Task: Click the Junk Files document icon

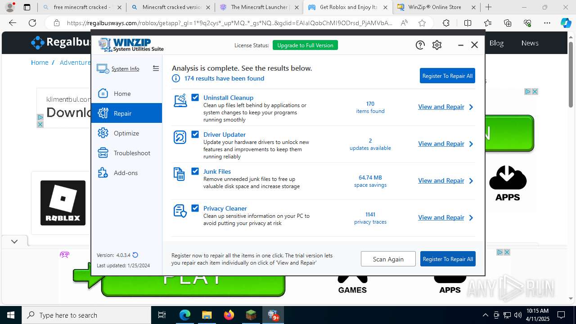Action: click(x=179, y=174)
